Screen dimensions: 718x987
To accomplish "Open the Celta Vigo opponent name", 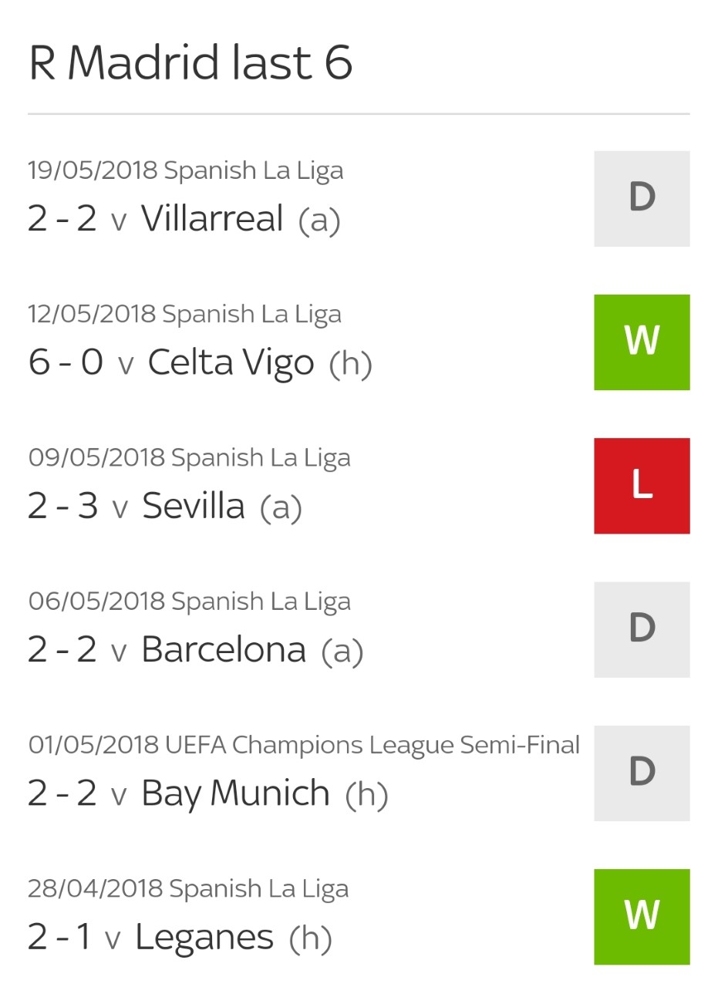I will [231, 362].
